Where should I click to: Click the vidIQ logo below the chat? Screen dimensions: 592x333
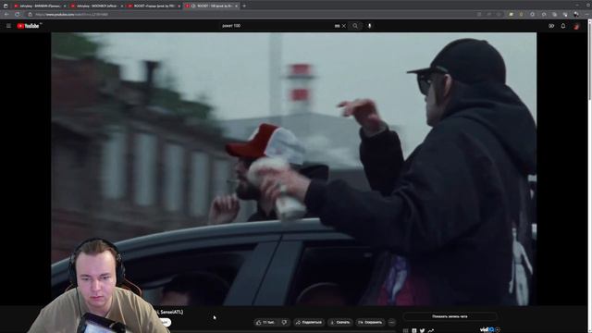click(x=487, y=329)
